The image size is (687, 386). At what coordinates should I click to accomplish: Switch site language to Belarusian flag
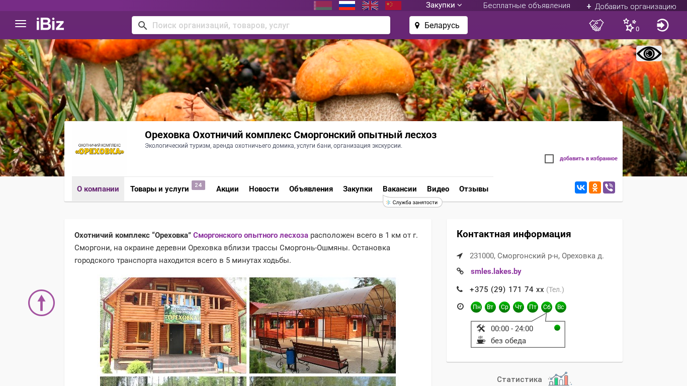pos(323,6)
